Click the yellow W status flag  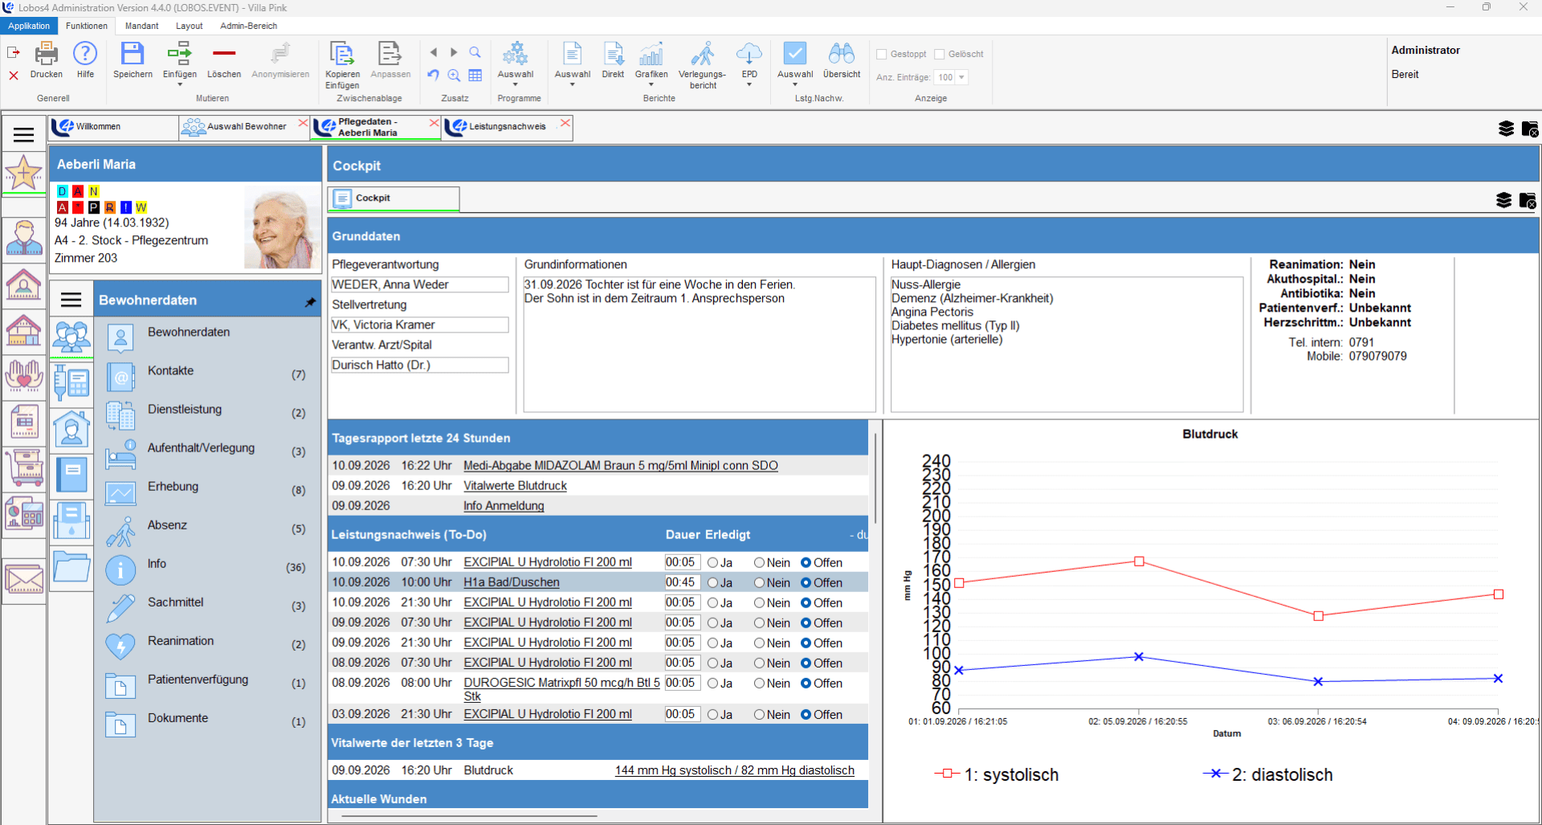(x=141, y=207)
